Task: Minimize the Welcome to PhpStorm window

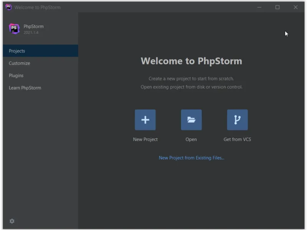Action: coord(259,7)
